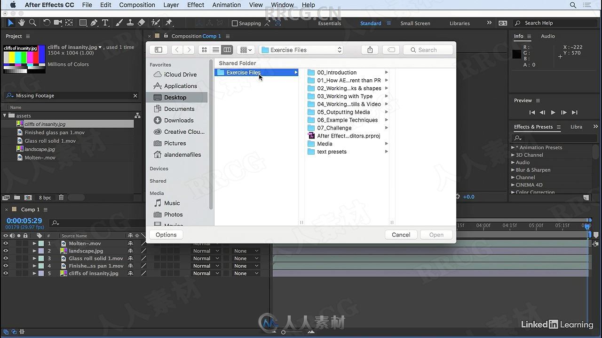The width and height of the screenshot is (602, 338).
Task: Click the Edit Tags button in dialog
Action: tap(391, 50)
